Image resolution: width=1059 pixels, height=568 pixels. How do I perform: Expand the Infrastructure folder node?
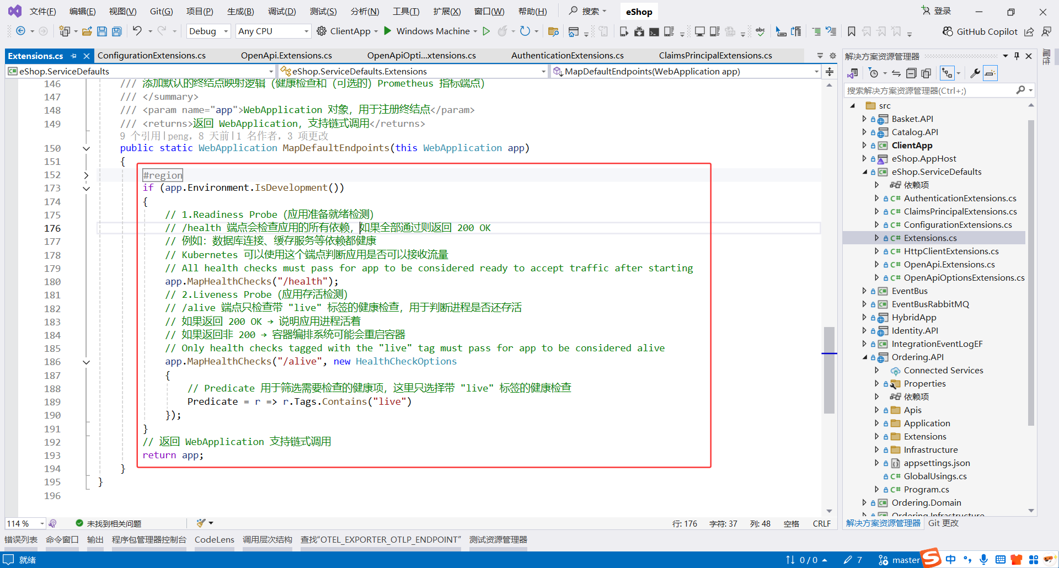pos(876,449)
